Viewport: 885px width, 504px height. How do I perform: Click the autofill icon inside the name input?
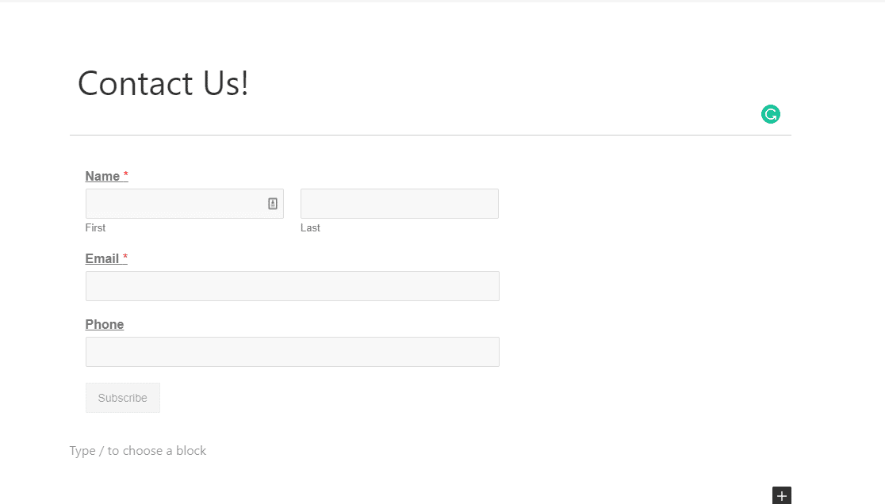click(273, 203)
